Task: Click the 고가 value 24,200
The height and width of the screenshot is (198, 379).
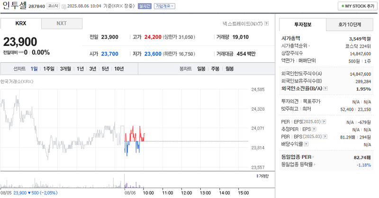Action: pos(153,37)
